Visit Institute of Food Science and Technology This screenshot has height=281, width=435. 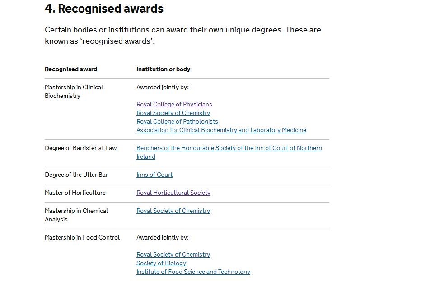193,272
